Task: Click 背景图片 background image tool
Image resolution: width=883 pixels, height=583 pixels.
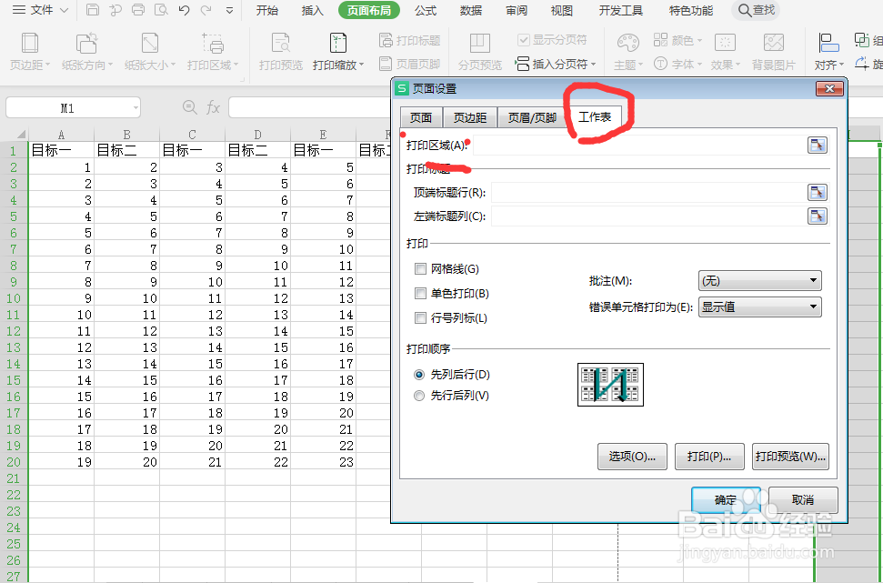Action: point(773,51)
